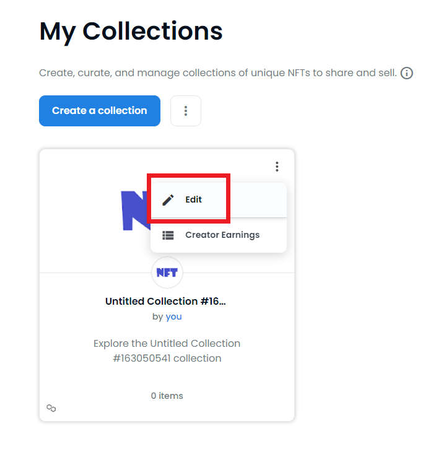441x449 pixels.
Task: Open the collection card's three-dot options menu
Action: tap(277, 167)
